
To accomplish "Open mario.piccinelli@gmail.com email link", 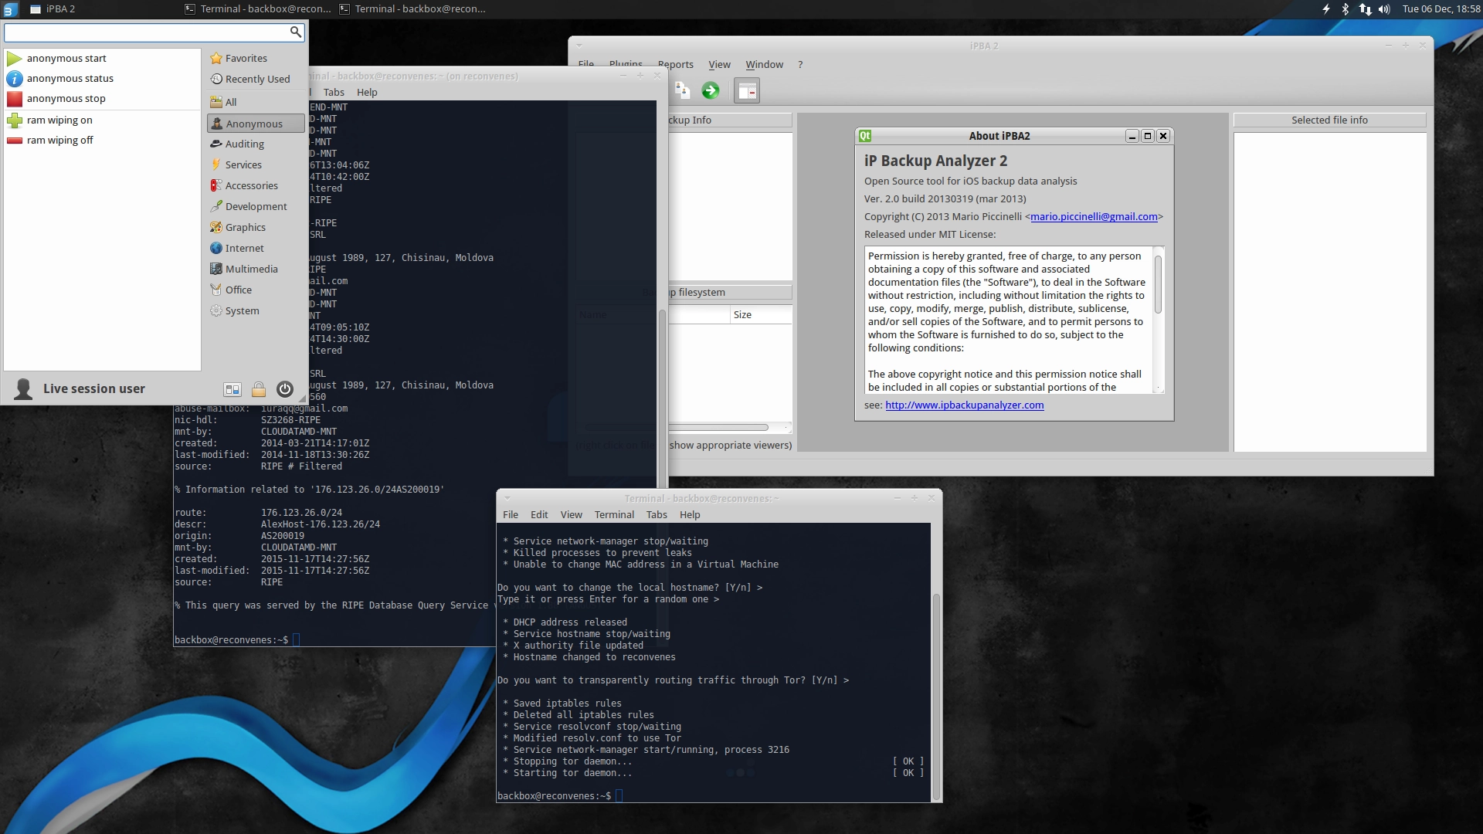I will click(x=1094, y=216).
